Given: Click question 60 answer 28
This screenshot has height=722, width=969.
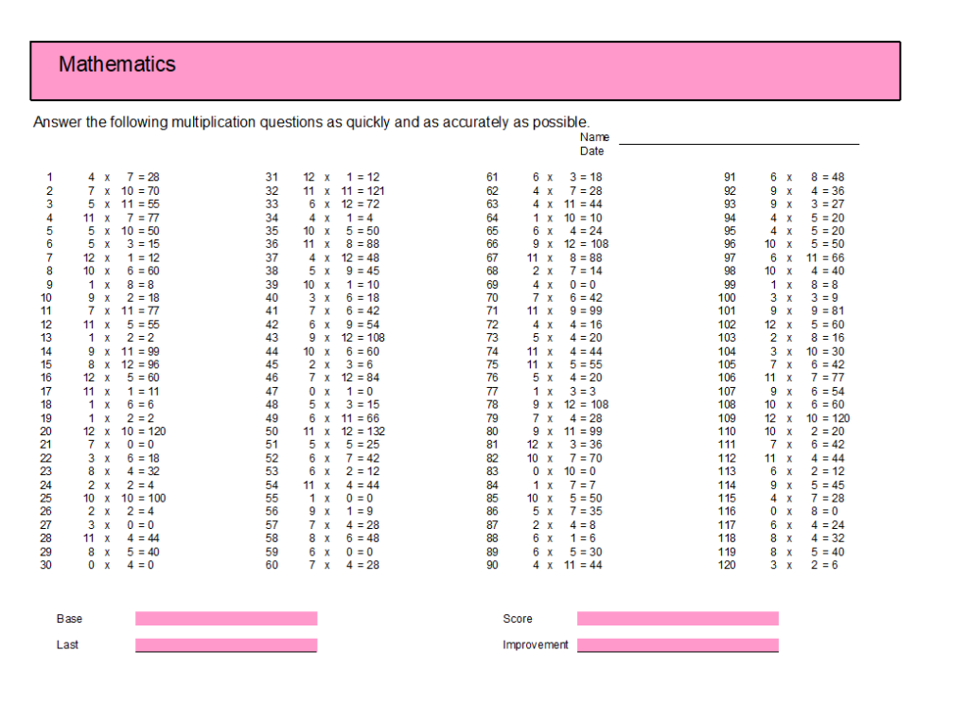Looking at the screenshot, I should click(x=370, y=565).
